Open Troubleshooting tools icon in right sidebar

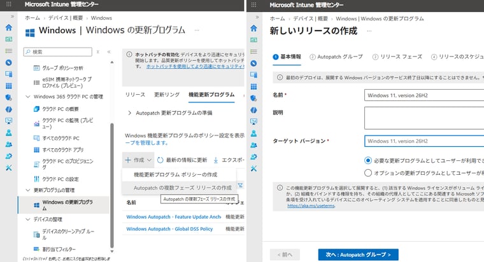pyautogui.click(x=253, y=169)
